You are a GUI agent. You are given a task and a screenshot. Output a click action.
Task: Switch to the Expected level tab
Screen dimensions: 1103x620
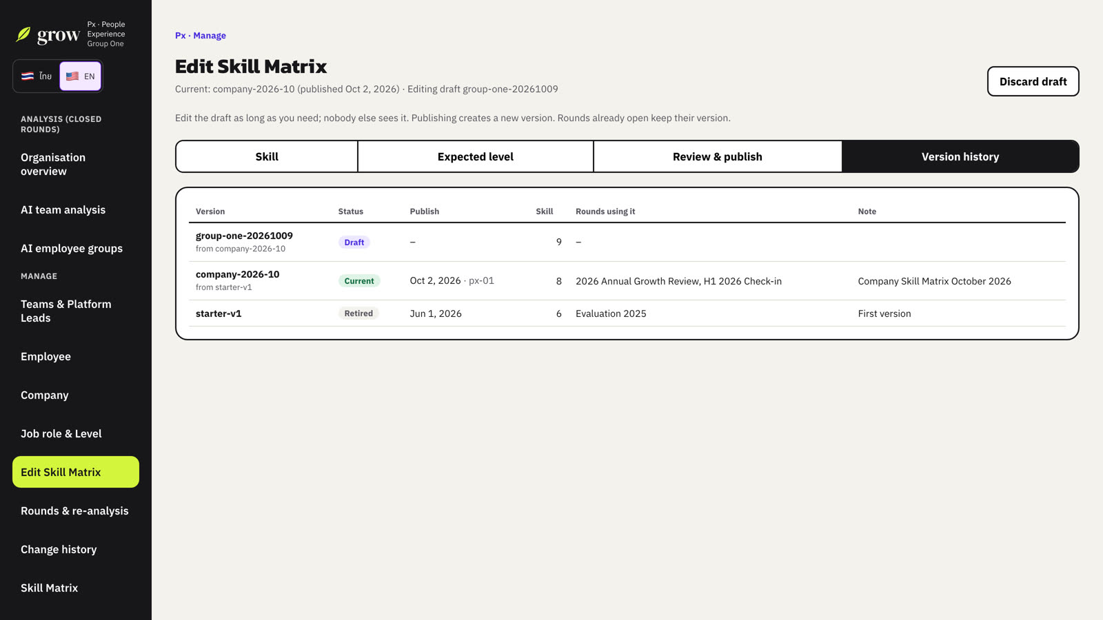tap(476, 156)
